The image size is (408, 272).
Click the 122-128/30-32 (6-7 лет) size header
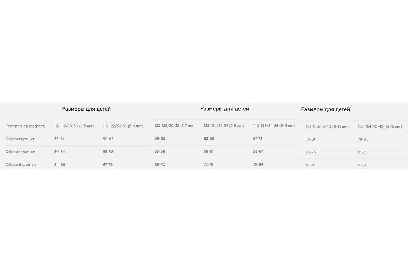tap(175, 126)
